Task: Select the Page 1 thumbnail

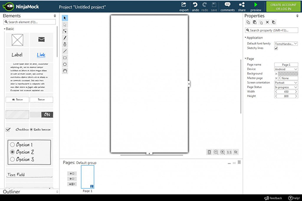Action: coord(88,177)
